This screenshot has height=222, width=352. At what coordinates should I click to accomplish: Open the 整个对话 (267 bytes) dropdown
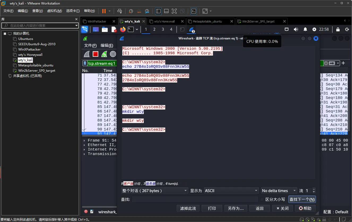(x=155, y=191)
